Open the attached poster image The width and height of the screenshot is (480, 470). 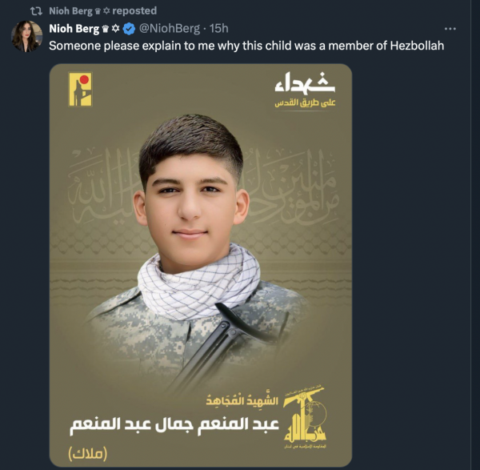(201, 265)
